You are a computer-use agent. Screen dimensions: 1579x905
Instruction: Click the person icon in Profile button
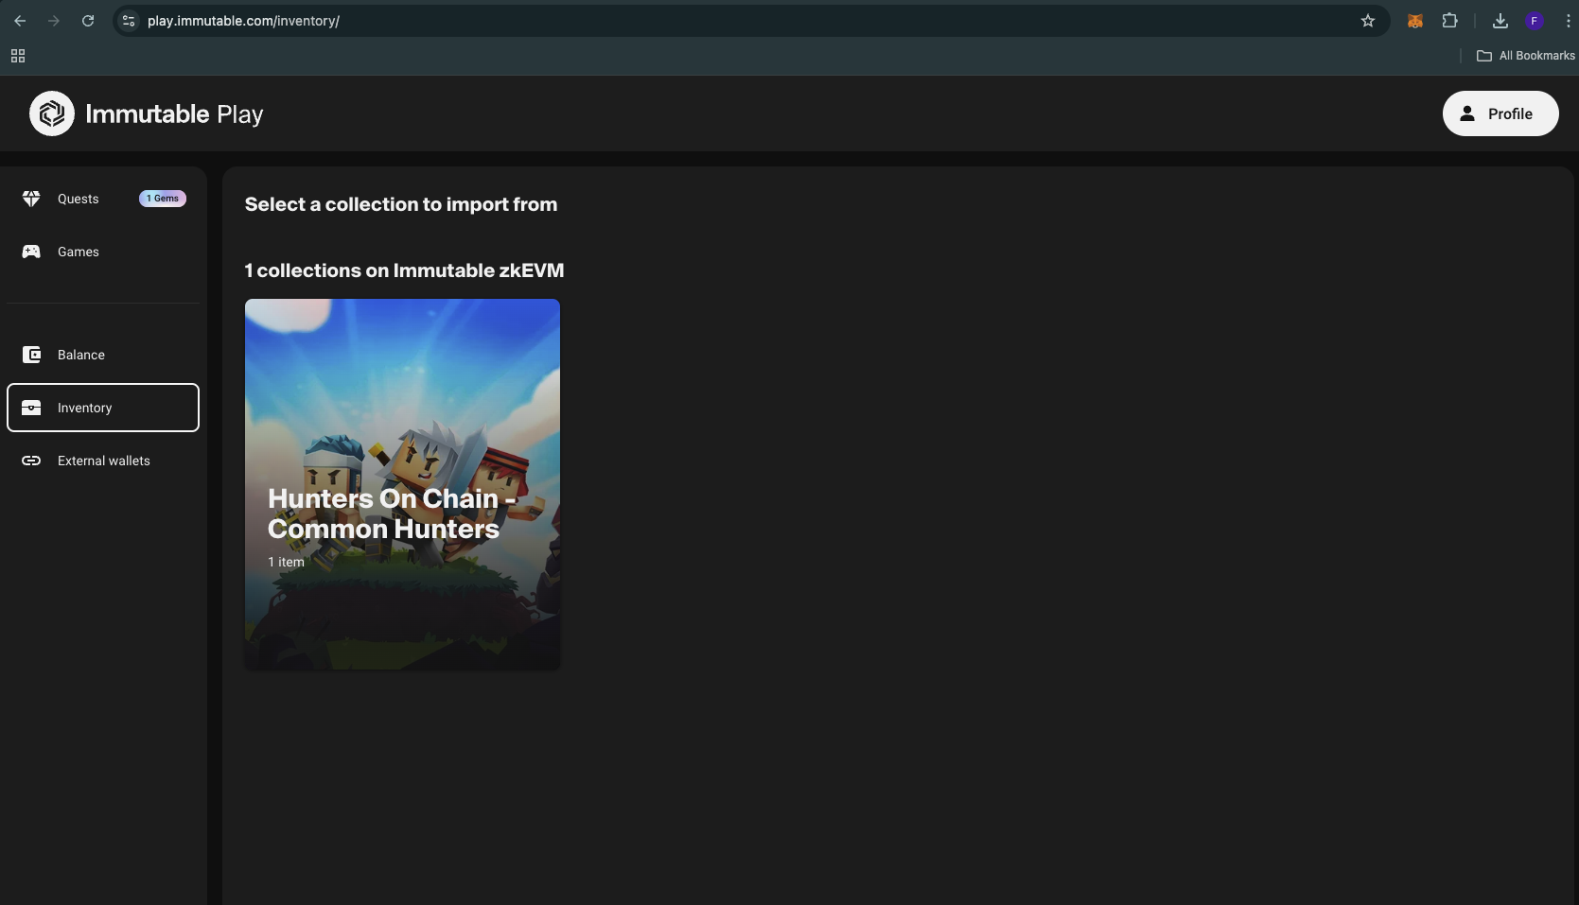coord(1467,113)
